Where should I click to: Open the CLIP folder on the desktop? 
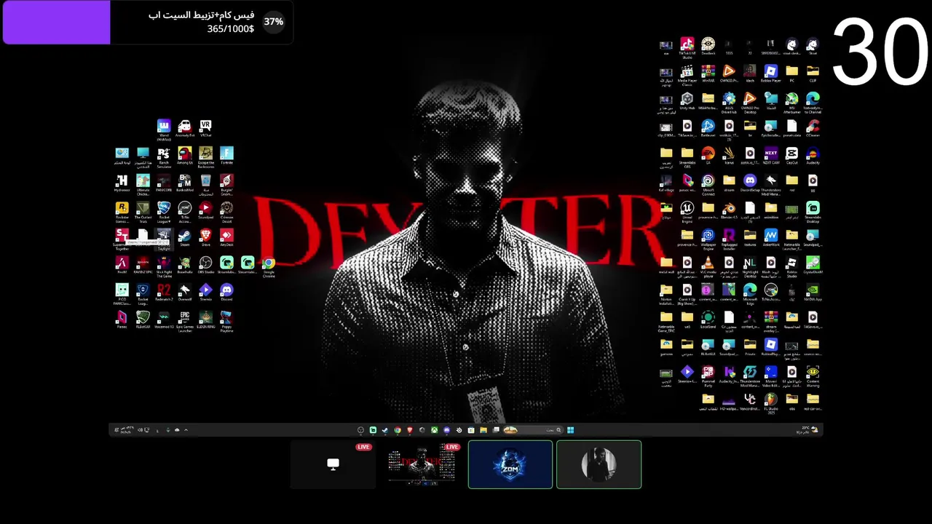[x=813, y=74]
